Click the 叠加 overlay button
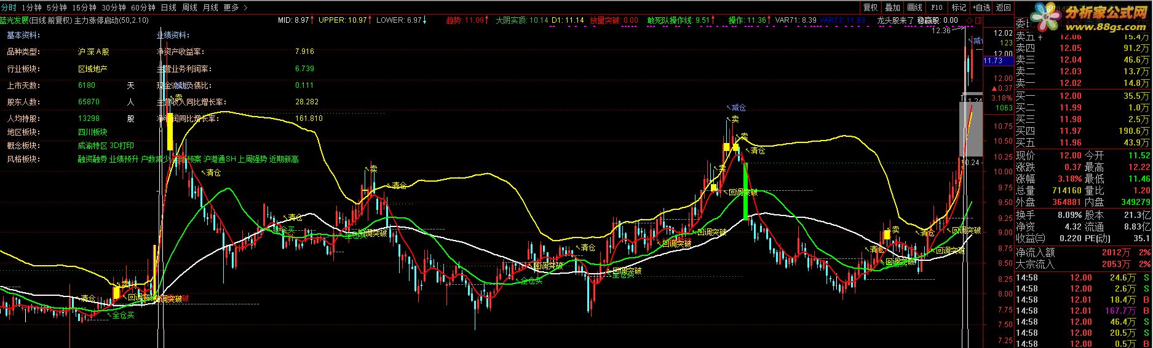Screen dimensions: 1153x348 892,7
